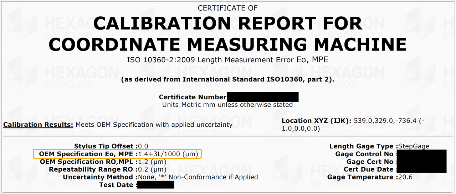The image size is (456, 194).
Task: Click the Repeatability Range value 0.2 (µm)
Action: [x=152, y=169]
